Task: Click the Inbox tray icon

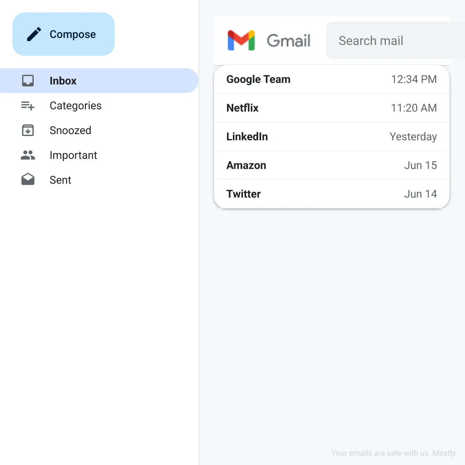Action: point(28,81)
